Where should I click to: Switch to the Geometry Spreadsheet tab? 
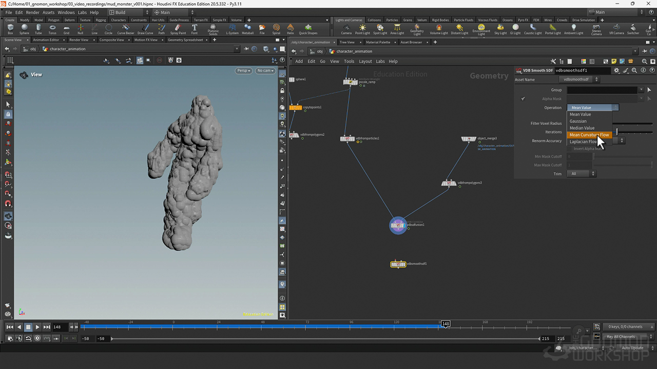point(185,40)
